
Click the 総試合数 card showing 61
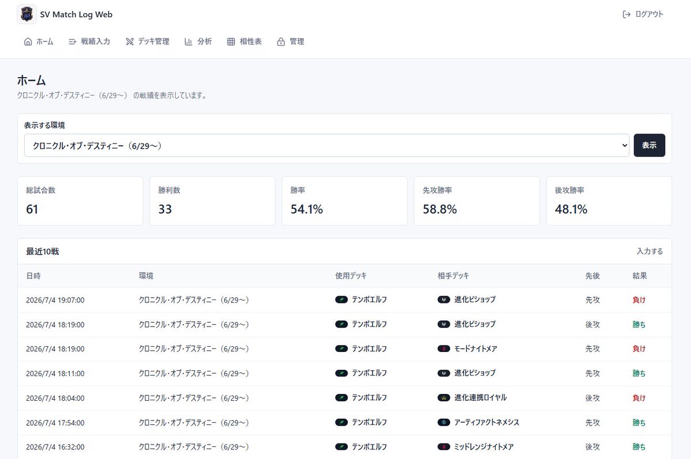(80, 201)
